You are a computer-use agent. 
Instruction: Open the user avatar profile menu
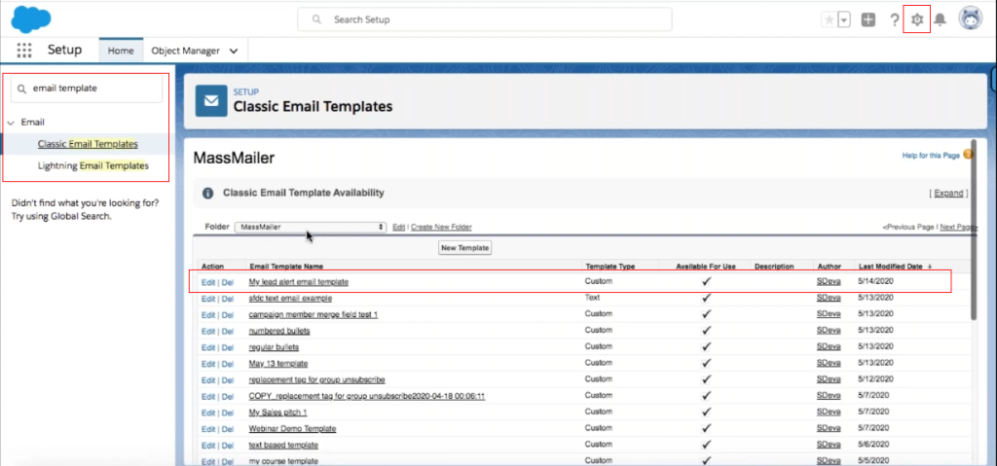[971, 19]
